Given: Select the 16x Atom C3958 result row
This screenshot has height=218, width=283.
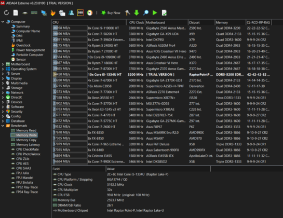Looking at the screenshot, I should click(163, 86).
